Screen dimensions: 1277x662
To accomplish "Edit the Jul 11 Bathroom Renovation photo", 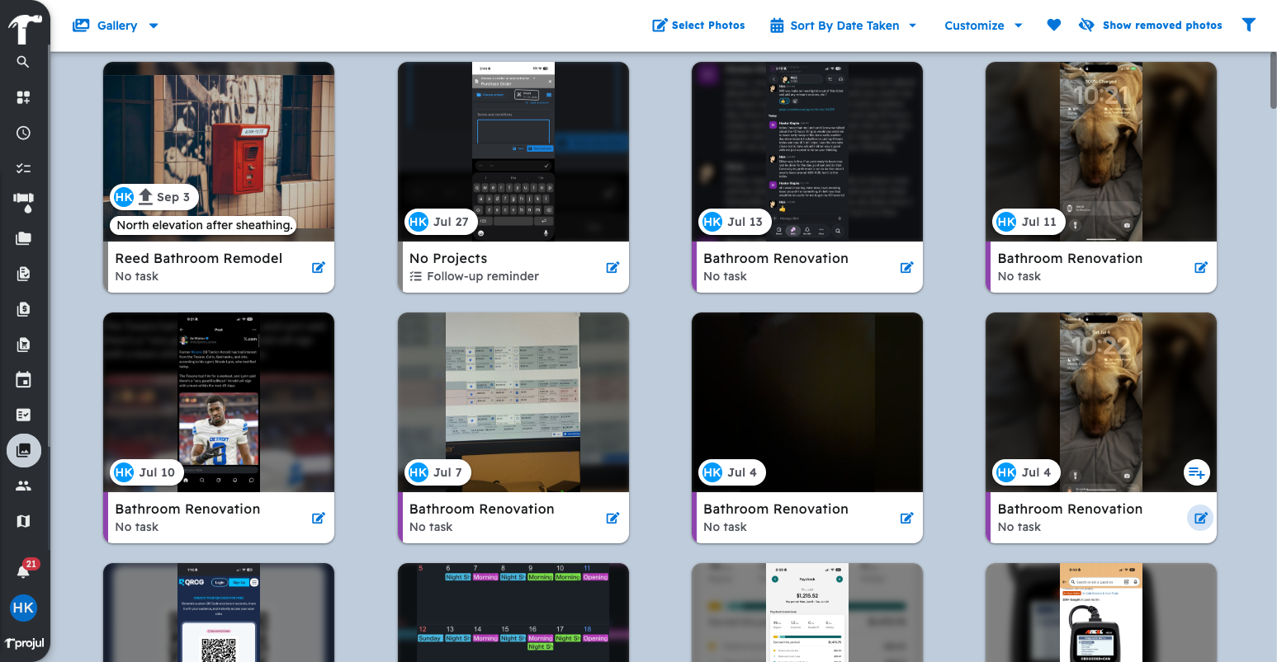I will [1201, 267].
